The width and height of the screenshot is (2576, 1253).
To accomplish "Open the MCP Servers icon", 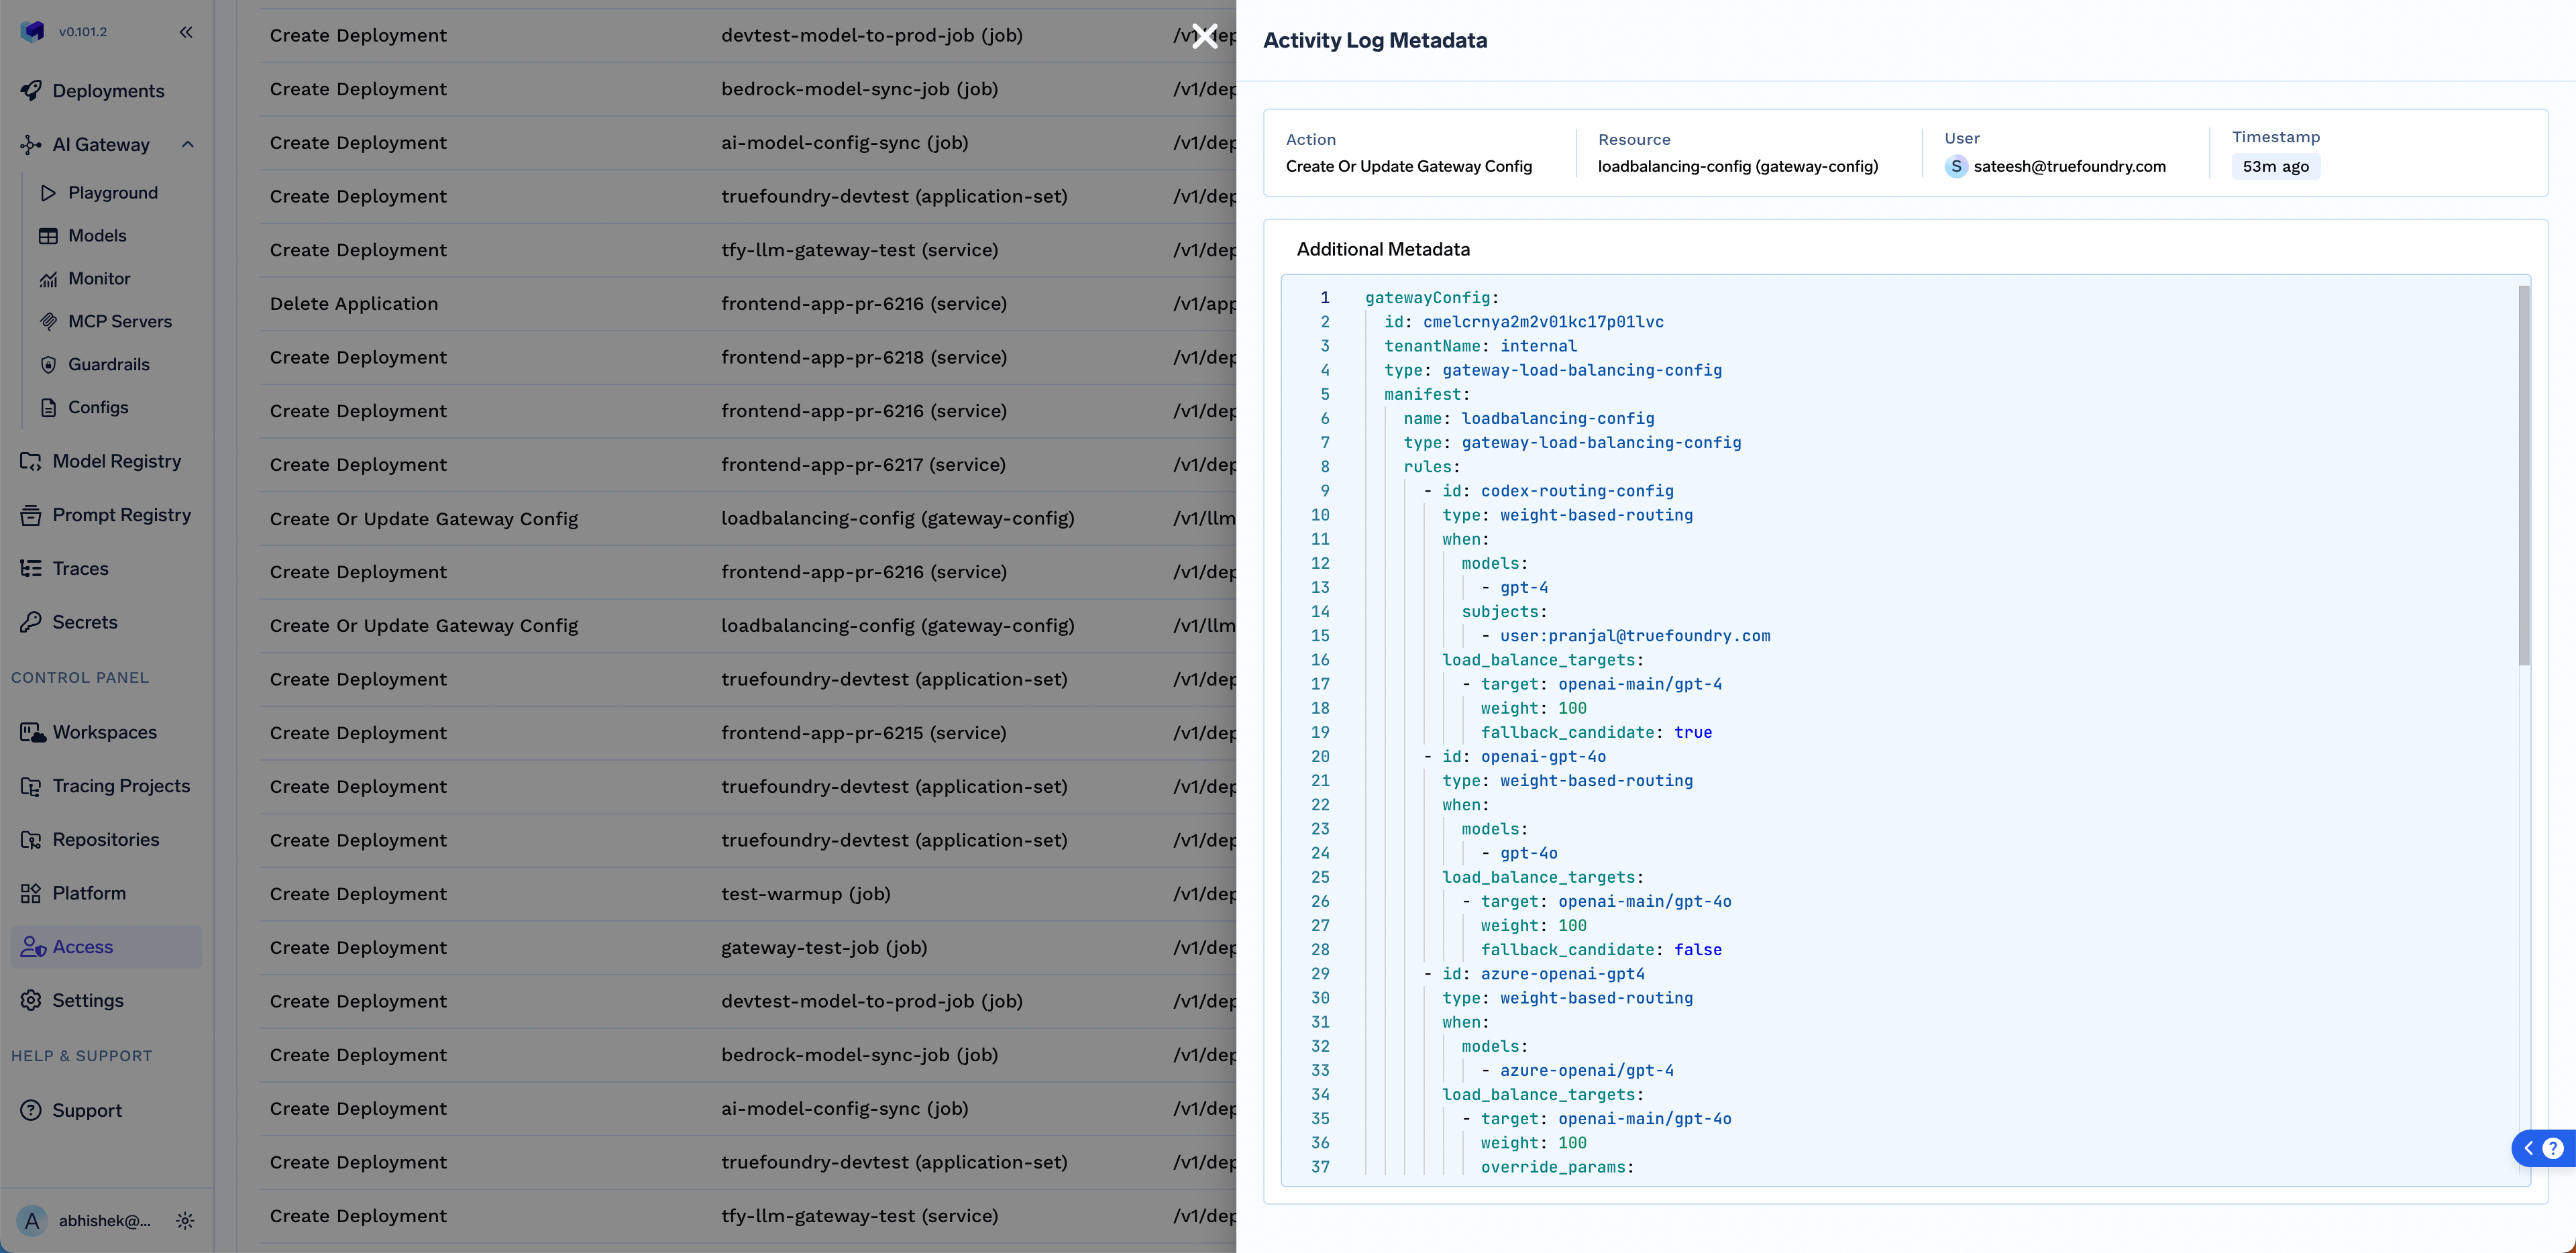I will [x=48, y=321].
